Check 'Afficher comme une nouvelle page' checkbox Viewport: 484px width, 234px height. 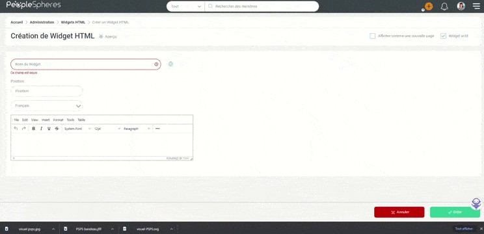pos(373,36)
